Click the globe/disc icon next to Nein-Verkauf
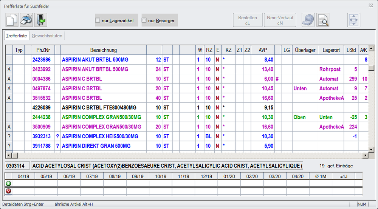Viewport: 378px width, 209px height. click(308, 20)
